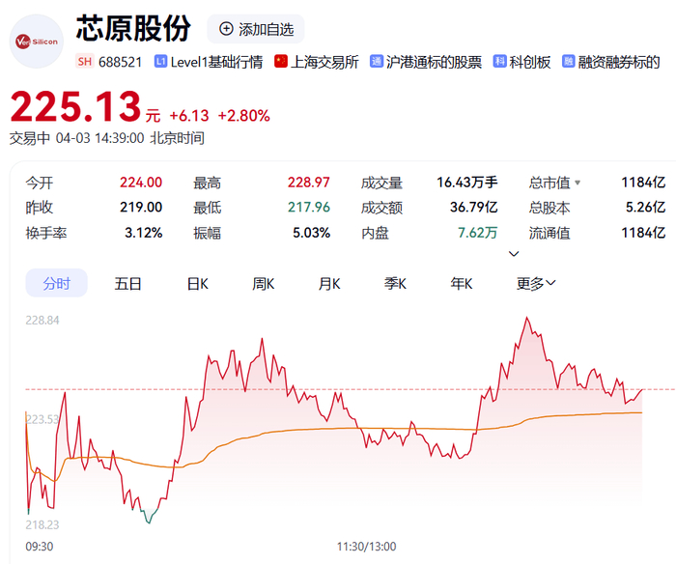This screenshot has height=564, width=676.
Task: Click the L1 Level1 badge icon
Action: [x=160, y=61]
